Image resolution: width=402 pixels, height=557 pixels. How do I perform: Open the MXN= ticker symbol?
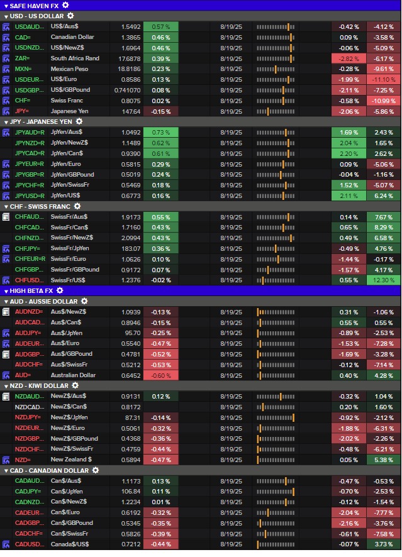coord(23,69)
